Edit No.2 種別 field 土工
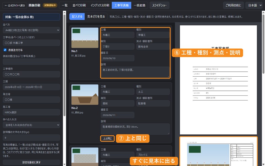Image resolution: width=265 pixels, height=166 pixels. 153,92
